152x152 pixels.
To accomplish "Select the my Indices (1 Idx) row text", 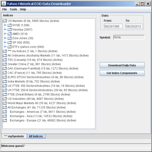I will tap(32, 51).
